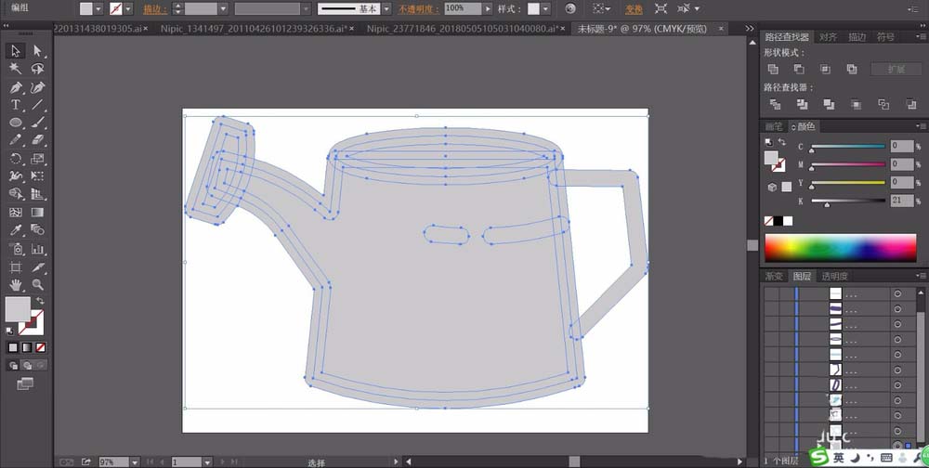The width and height of the screenshot is (929, 468).
Task: Select the Line Segment tool
Action: coord(37,105)
